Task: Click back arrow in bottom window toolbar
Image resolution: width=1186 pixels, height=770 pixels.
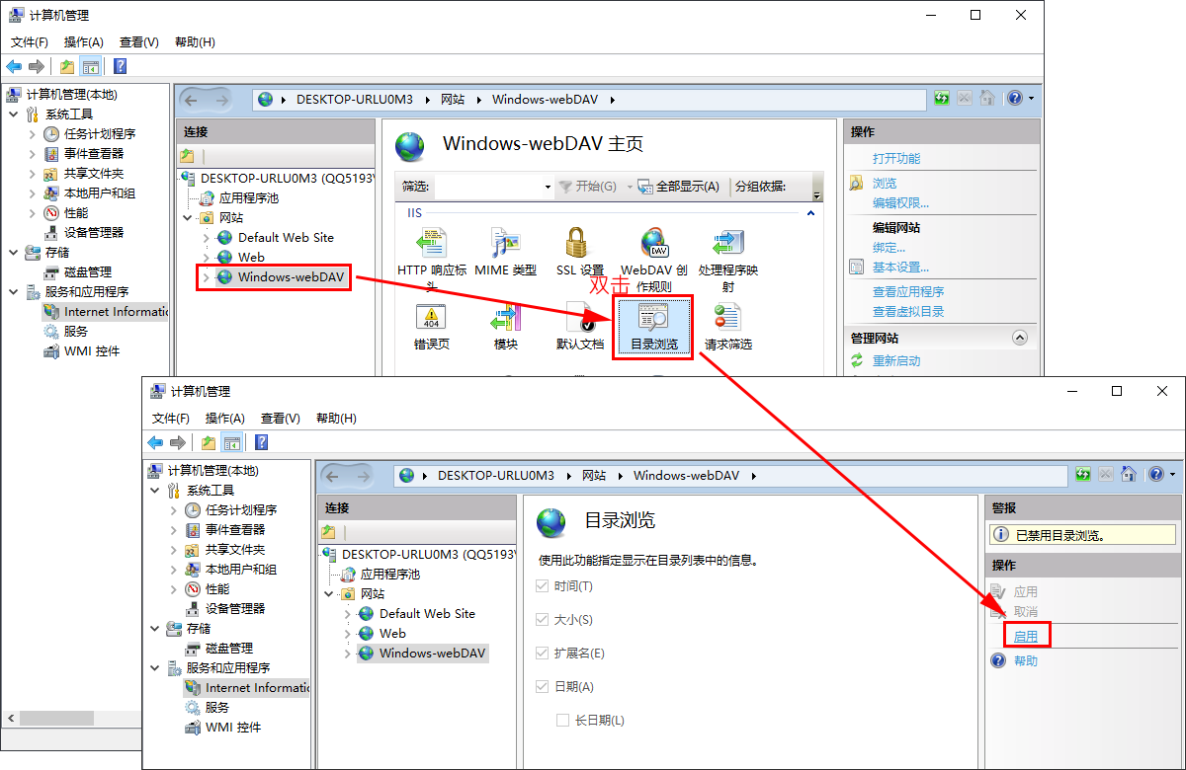Action: tap(155, 442)
